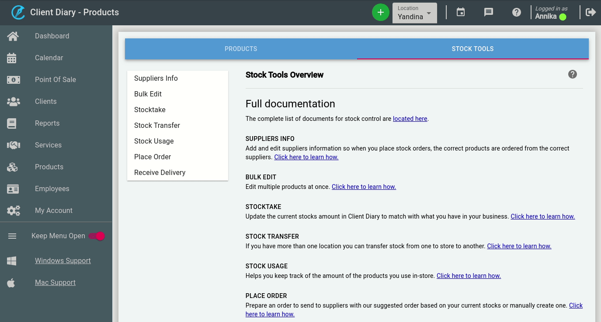This screenshot has height=322, width=601.
Task: Click Place Order 'learn how' link
Action: [270, 314]
